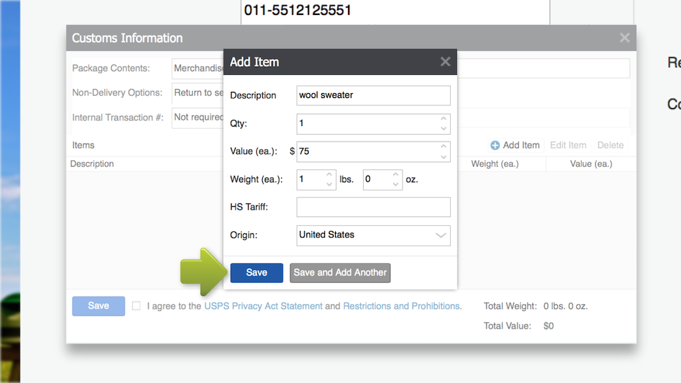Screen dimensions: 681x383
Task: Increase the Qty value using up arrow
Action: tap(443, 120)
